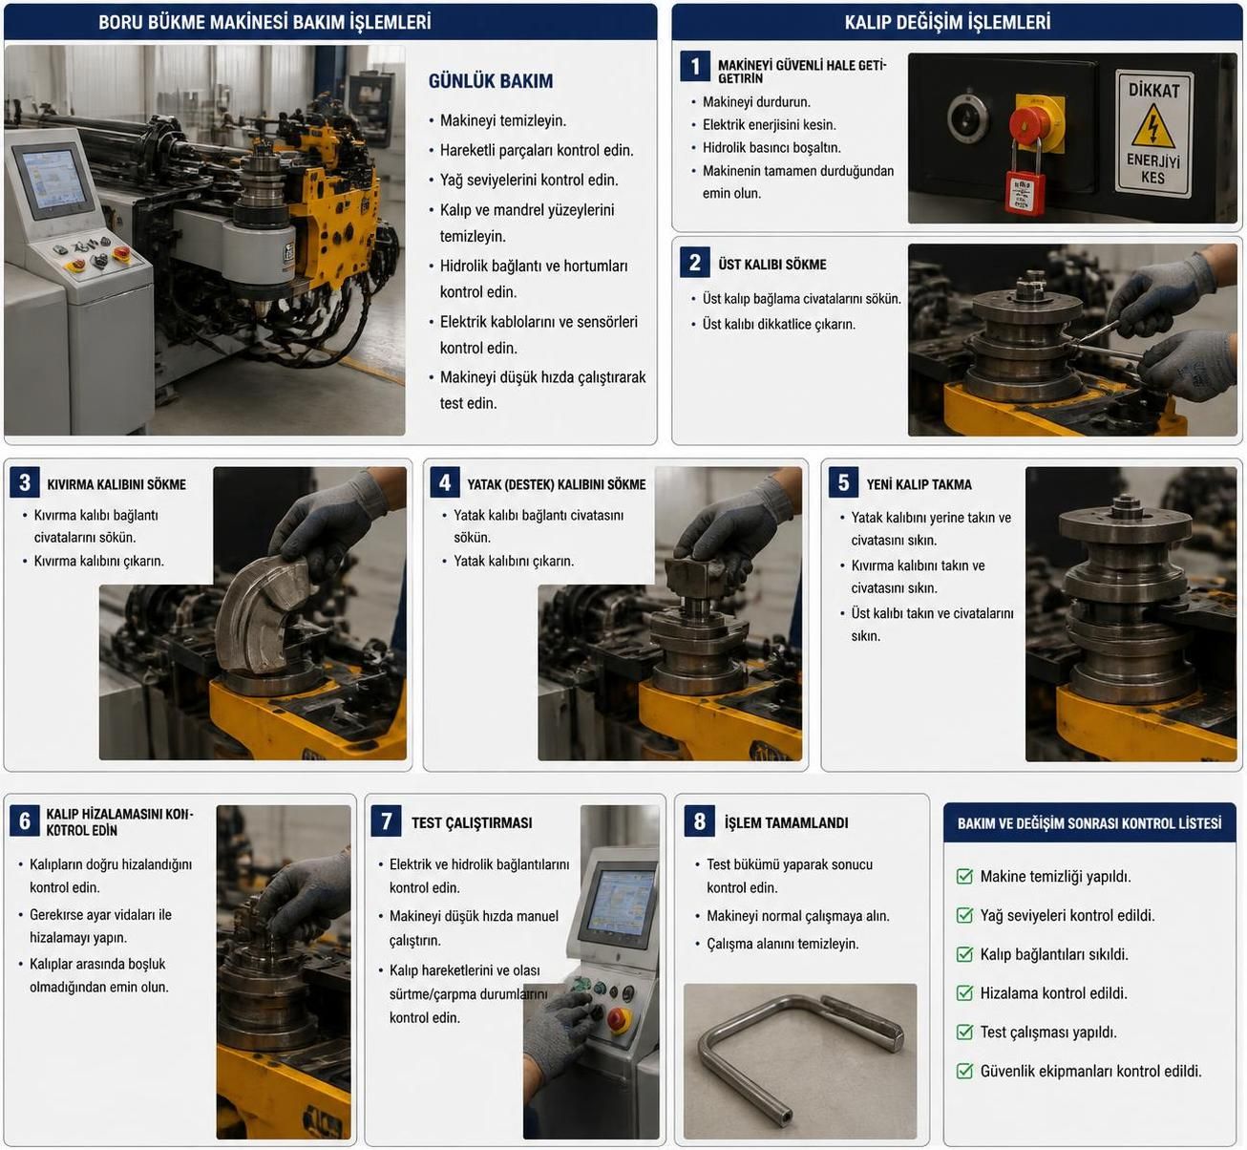This screenshot has width=1247, height=1150.
Task: Check the 'Güvenlik ekipmanları kontrol edildi' box
Action: click(965, 1071)
